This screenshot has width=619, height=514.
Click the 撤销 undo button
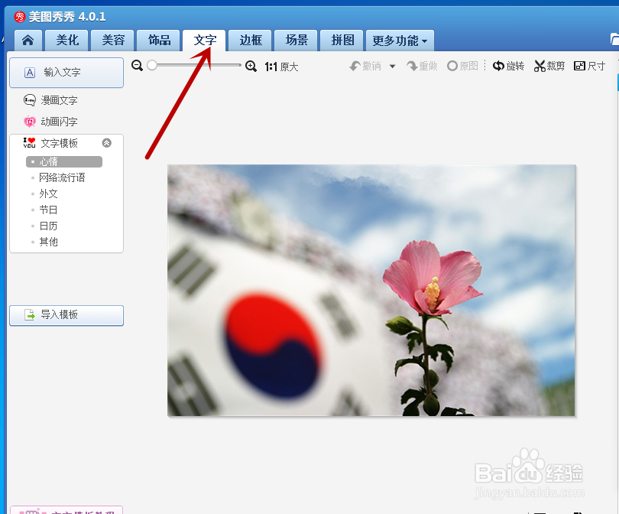tap(365, 66)
